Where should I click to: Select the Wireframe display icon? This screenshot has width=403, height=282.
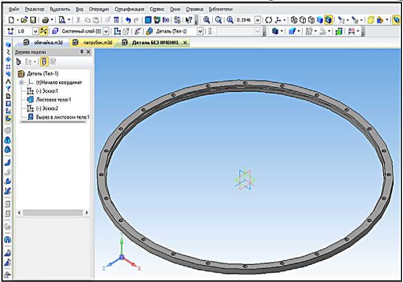(x=294, y=20)
